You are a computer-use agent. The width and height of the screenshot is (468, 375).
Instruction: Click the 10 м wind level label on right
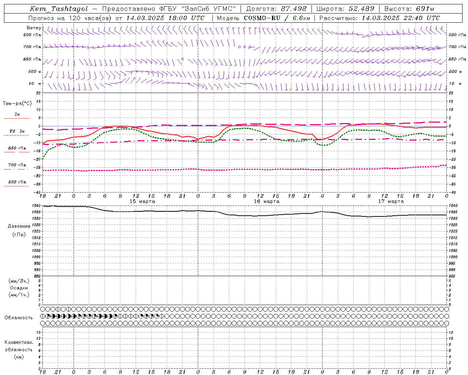coord(455,83)
